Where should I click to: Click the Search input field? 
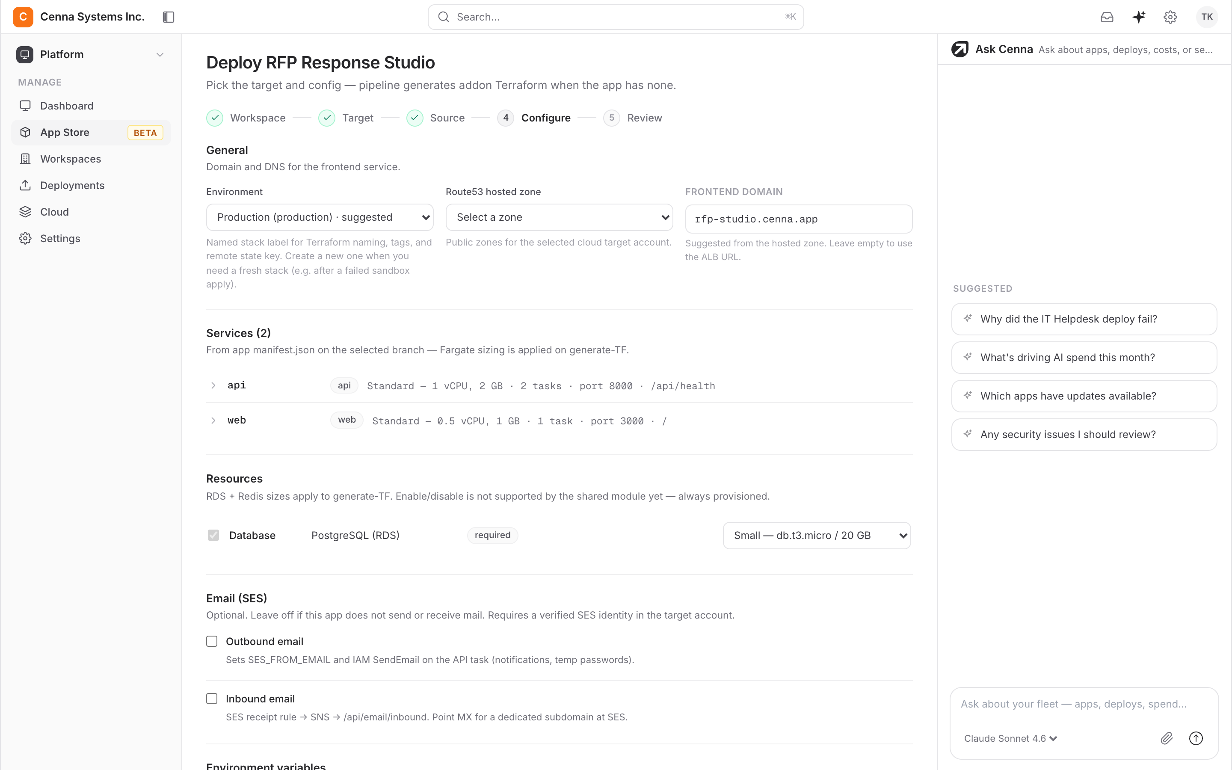pos(616,17)
